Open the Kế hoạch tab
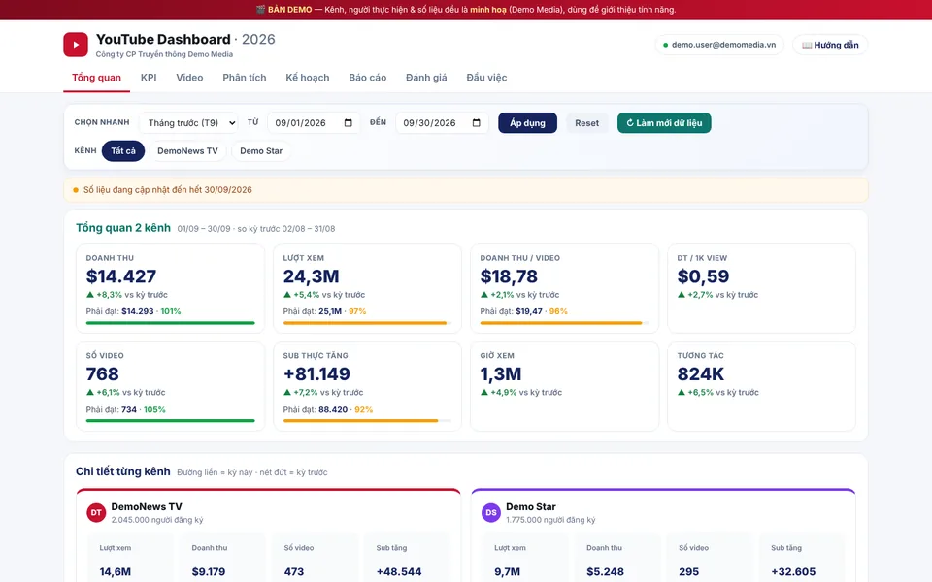 [x=308, y=78]
